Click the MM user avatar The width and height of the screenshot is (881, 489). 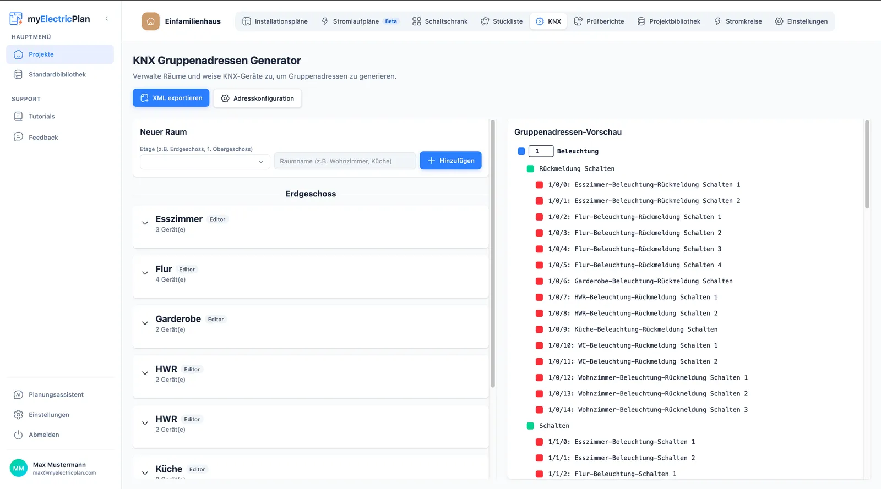point(19,468)
